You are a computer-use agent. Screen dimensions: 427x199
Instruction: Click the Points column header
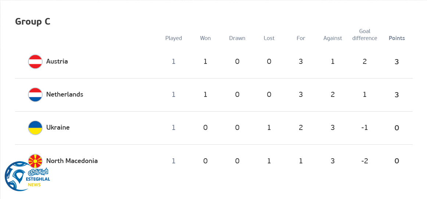[397, 38]
